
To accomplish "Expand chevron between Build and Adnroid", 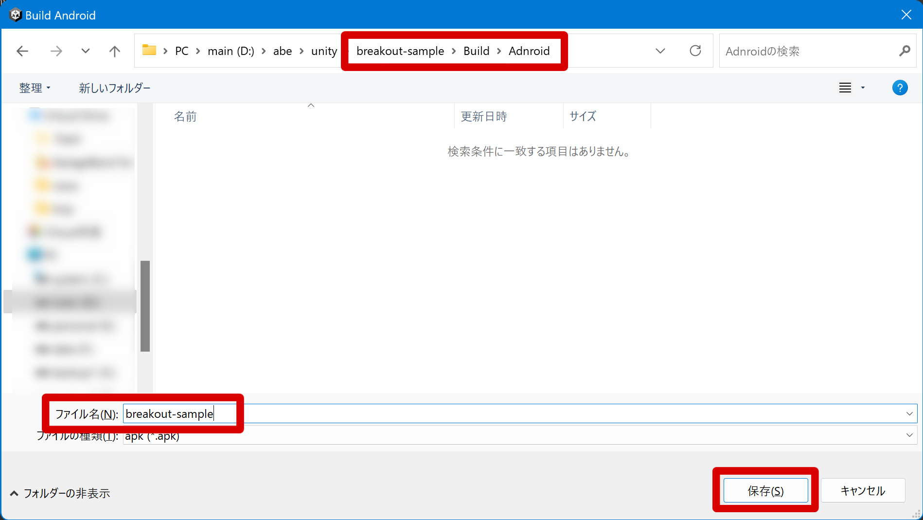I will (499, 51).
